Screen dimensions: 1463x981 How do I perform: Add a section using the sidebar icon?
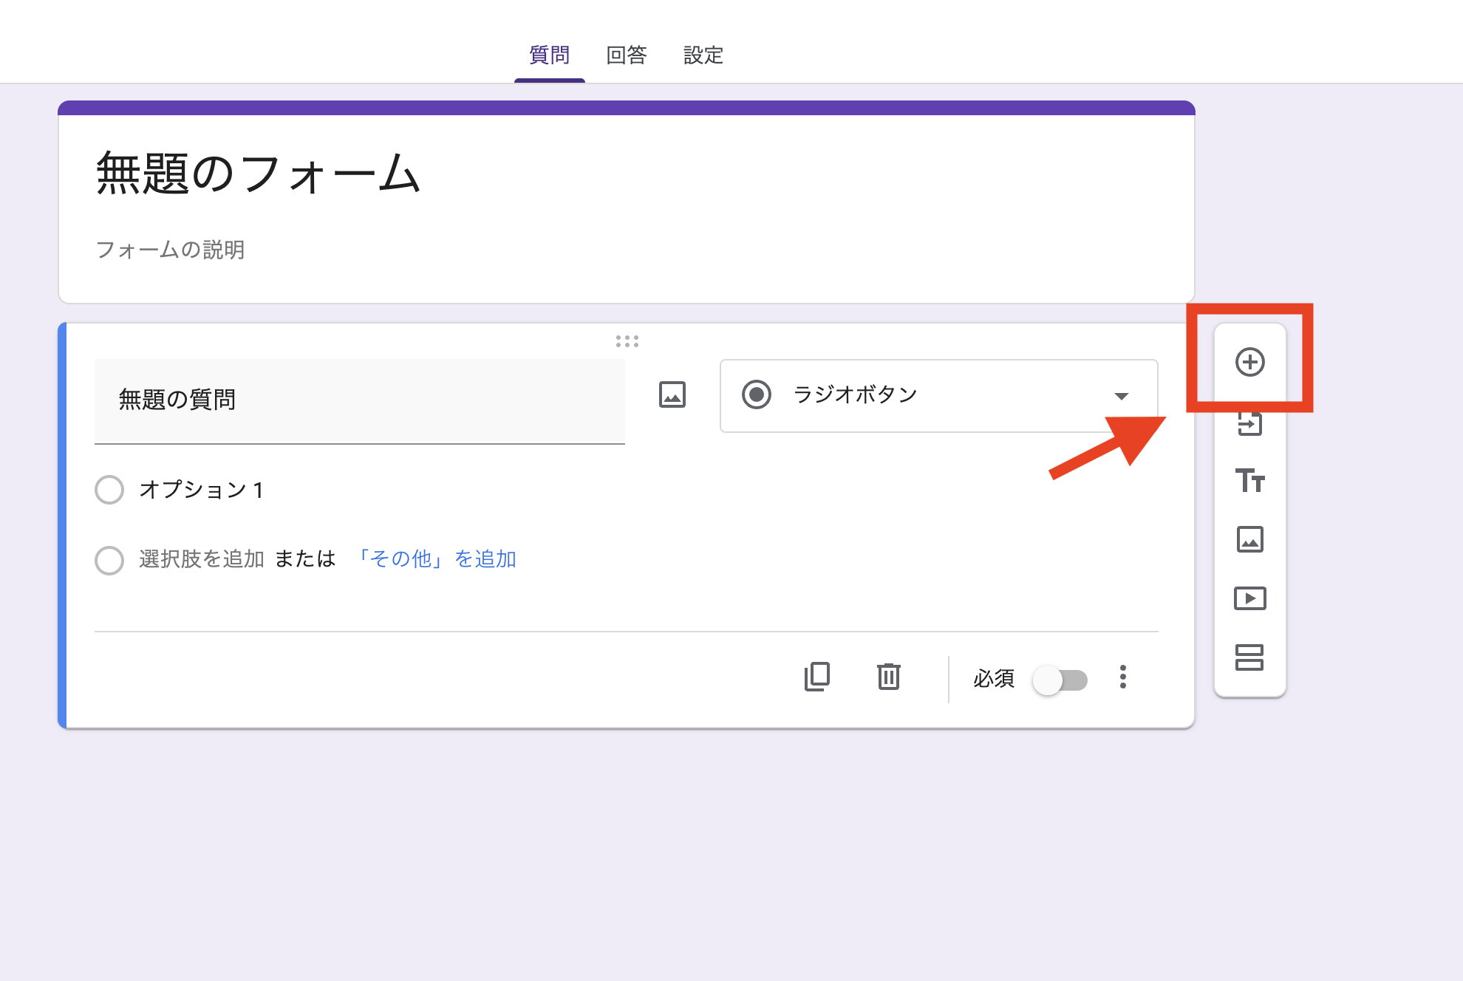click(1249, 657)
